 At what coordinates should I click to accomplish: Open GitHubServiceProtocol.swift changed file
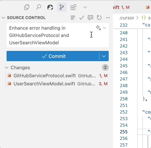pos(57,76)
